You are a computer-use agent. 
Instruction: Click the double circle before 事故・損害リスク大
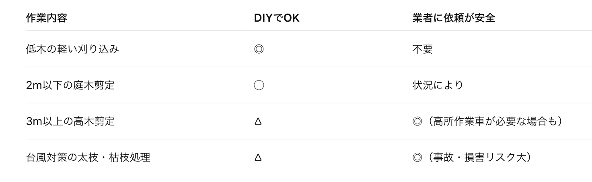tap(417, 158)
